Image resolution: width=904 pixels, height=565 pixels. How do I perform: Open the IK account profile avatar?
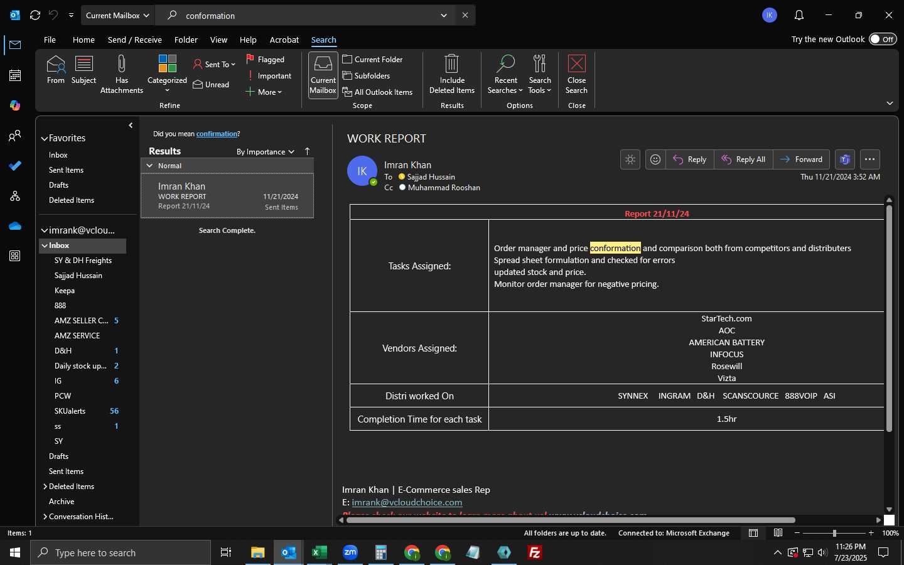coord(770,15)
